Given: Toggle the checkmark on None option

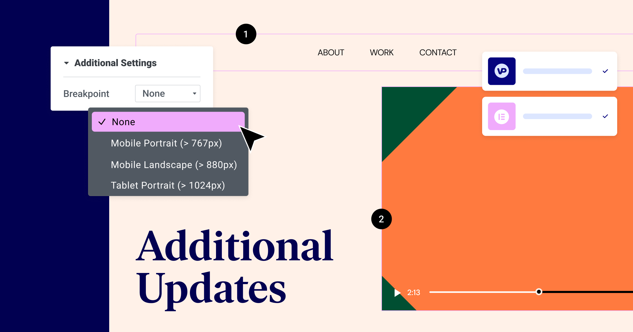Looking at the screenshot, I should [102, 122].
